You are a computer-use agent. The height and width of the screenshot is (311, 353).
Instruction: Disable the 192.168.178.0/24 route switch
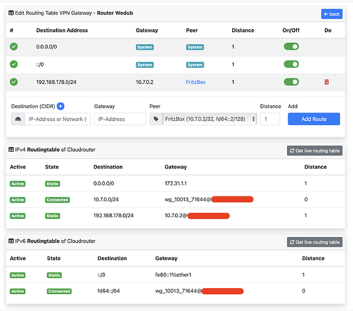tap(291, 82)
